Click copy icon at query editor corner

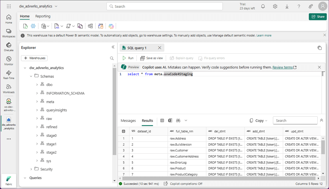319,48
